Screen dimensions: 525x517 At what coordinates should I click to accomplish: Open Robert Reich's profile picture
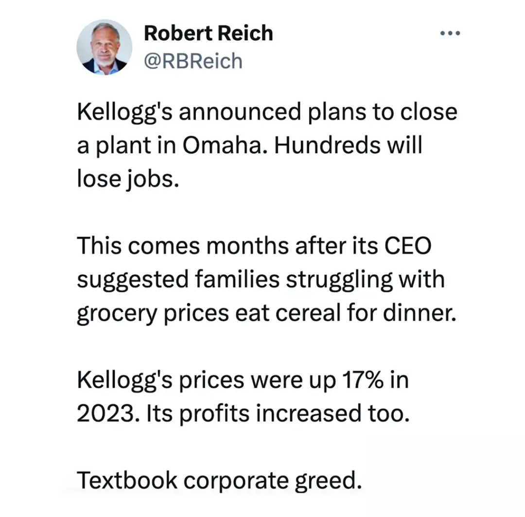pyautogui.click(x=104, y=47)
